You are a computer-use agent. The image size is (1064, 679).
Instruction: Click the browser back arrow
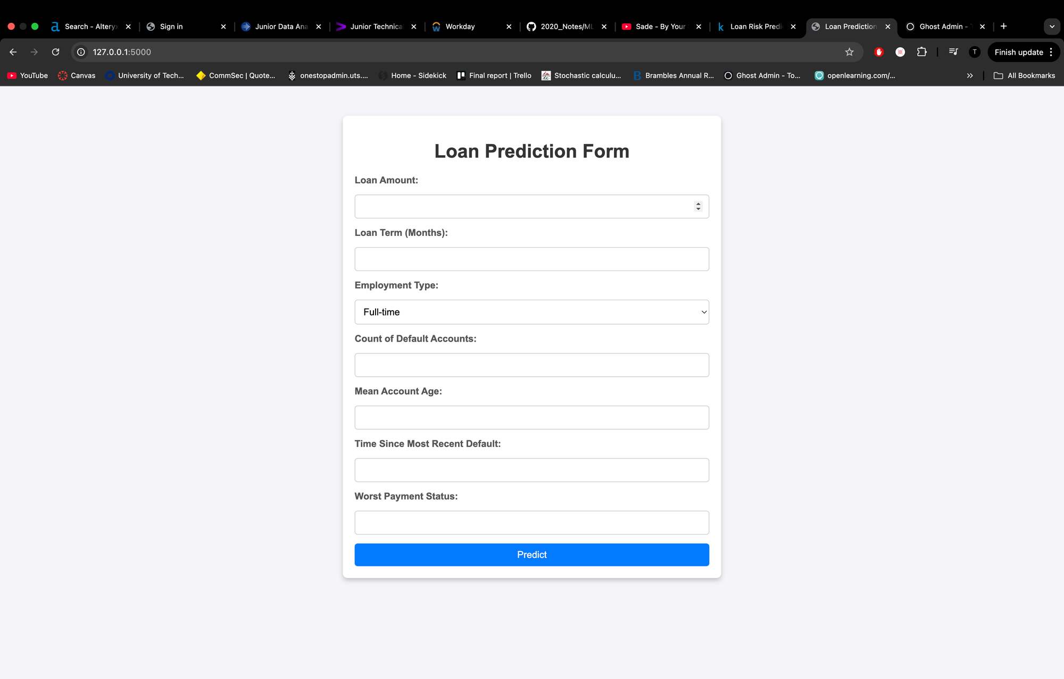[13, 52]
